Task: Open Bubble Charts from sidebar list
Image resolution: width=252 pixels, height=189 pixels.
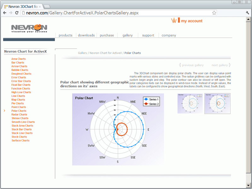Action: [20, 70]
